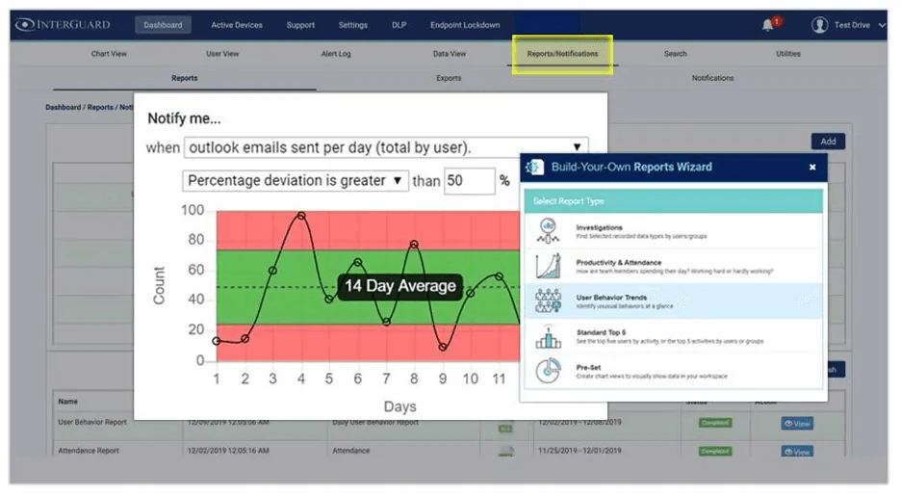Image resolution: width=901 pixels, height=497 pixels.
Task: Click the deviation percentage value field
Action: pos(468,181)
